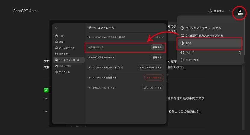Screen dimensions: 250x135
Task: Select the データ コントロール sidebar tab
Action: (x=69, y=60)
